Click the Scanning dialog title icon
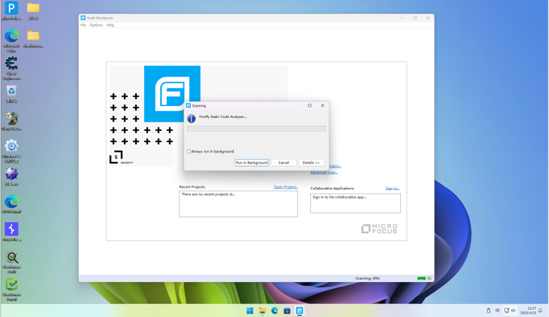 (x=188, y=105)
